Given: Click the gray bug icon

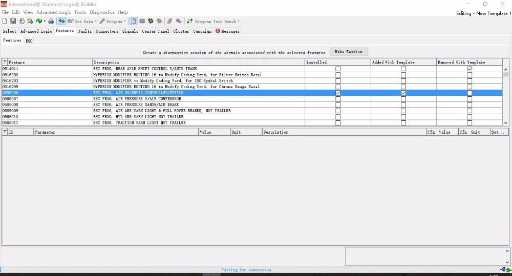Looking at the screenshot, I should click(x=159, y=21).
